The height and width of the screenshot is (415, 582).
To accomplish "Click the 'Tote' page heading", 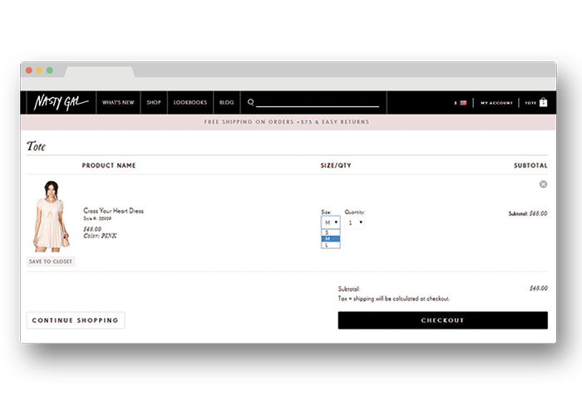I will [36, 146].
